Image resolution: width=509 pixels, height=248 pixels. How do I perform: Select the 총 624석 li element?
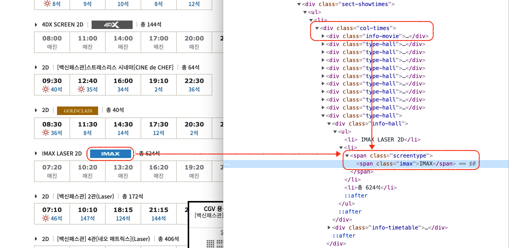371,188
